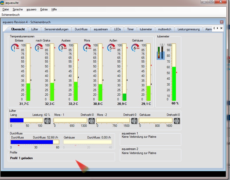The height and width of the screenshot is (180, 230).
Task: Click the Durchfluss: 52,66 l/h value
Action: (45, 137)
